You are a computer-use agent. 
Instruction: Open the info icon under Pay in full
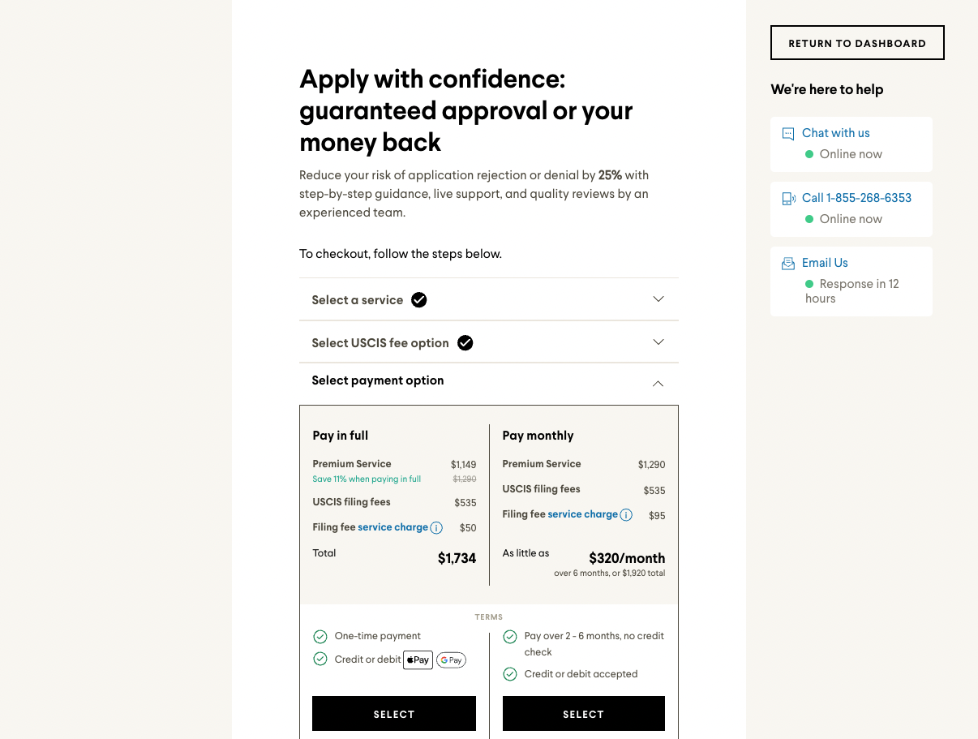pyautogui.click(x=436, y=528)
